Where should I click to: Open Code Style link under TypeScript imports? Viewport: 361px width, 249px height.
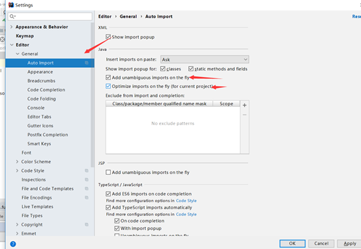tap(186, 214)
